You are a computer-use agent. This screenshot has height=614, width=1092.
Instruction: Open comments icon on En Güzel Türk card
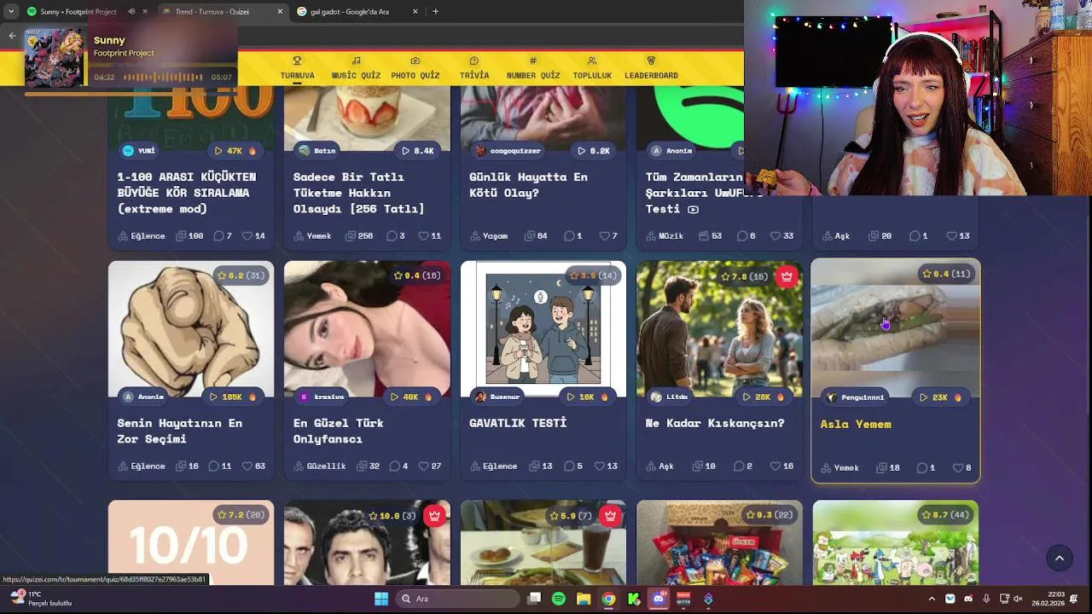click(x=394, y=466)
